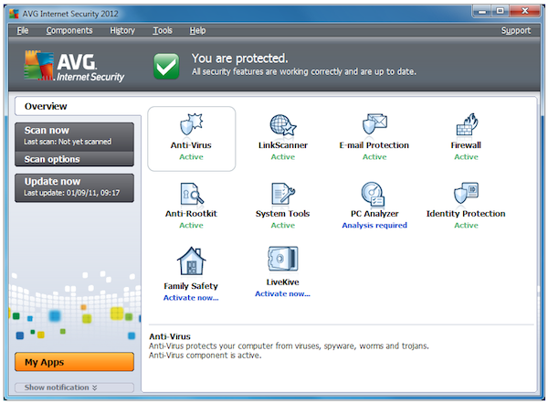Open the System Tools wrench icon
The height and width of the screenshot is (404, 548).
pos(283,193)
